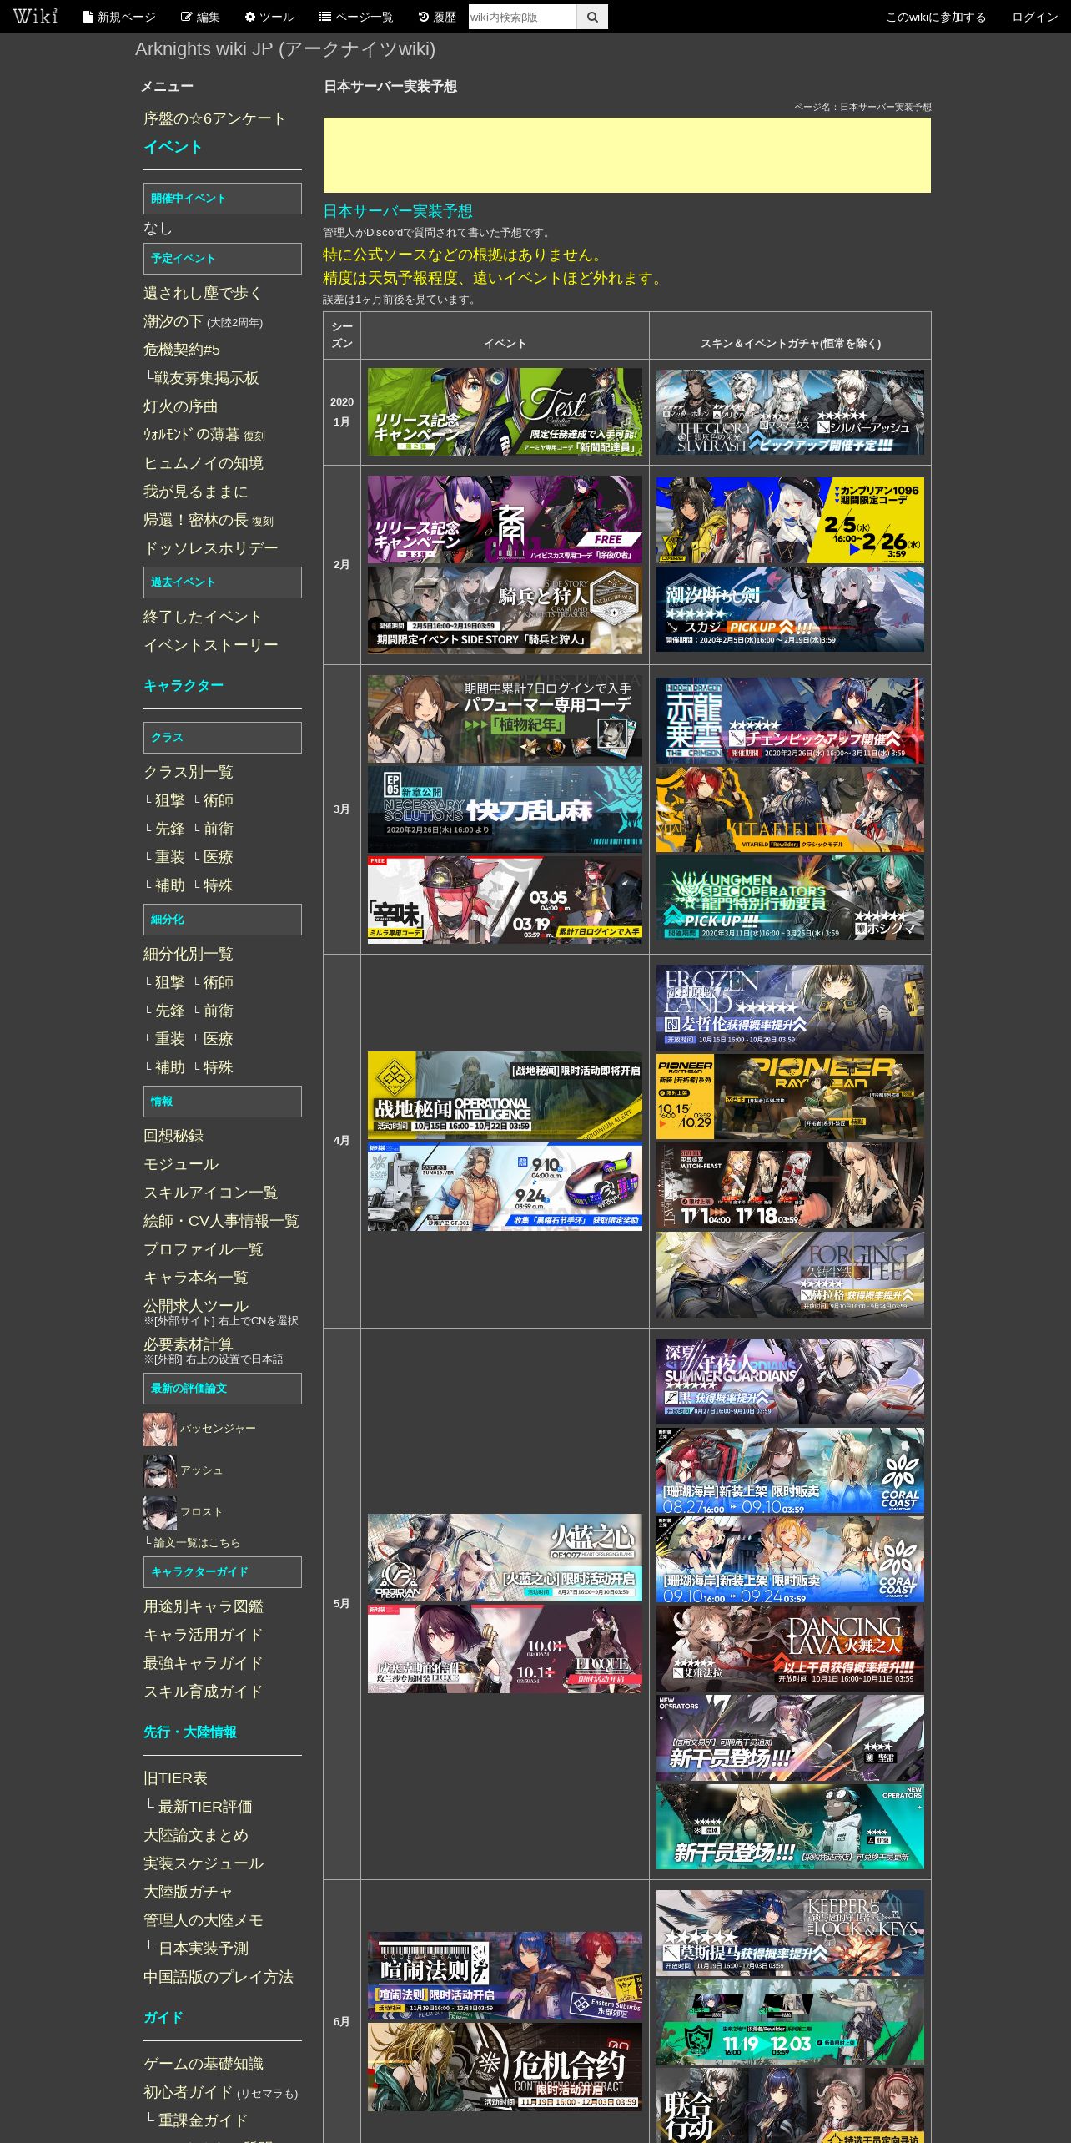Screen dimensions: 1071x2143
Task: Click the カンブリアン1096 limited costume banner
Action: tap(790, 521)
